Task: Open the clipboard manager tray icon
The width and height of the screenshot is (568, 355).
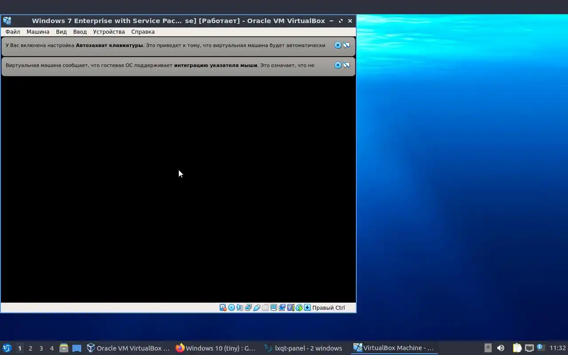Action: click(517, 348)
